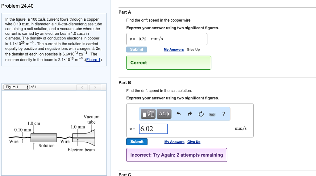Image resolution: width=316 pixels, height=176 pixels.
Task: Click the 'Electron beam' label in figure
Action: [81, 150]
